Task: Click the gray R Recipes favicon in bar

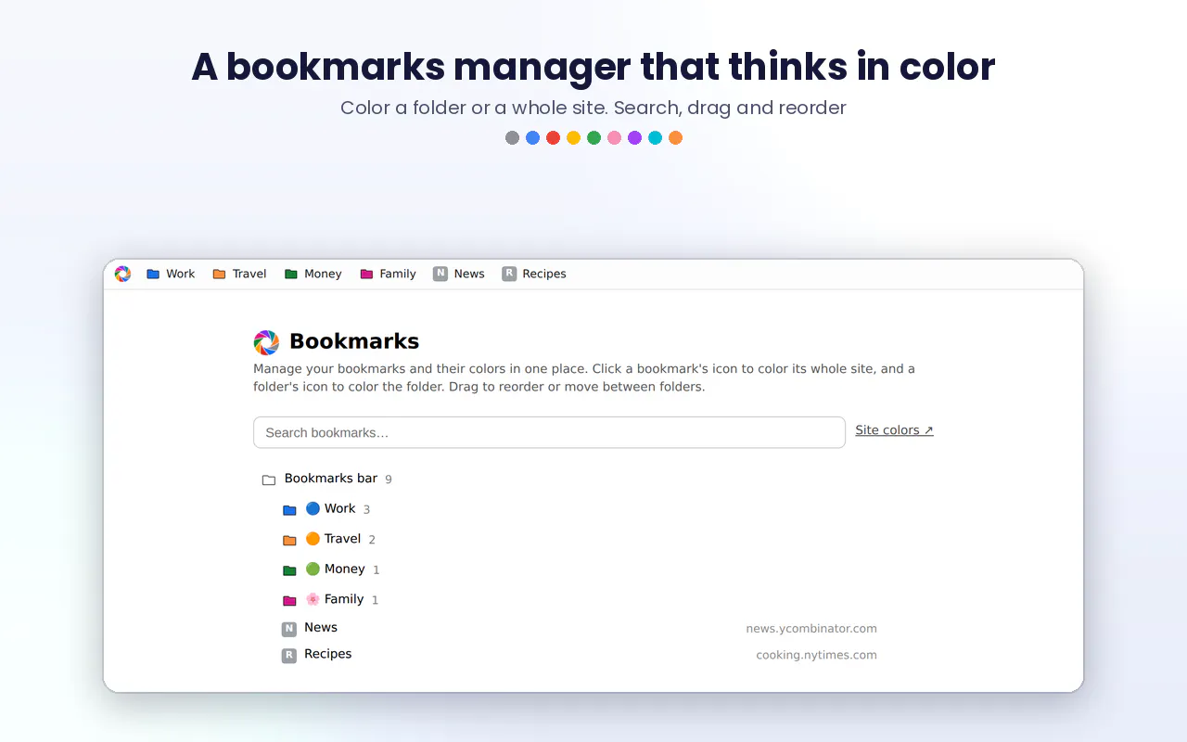Action: click(x=509, y=274)
